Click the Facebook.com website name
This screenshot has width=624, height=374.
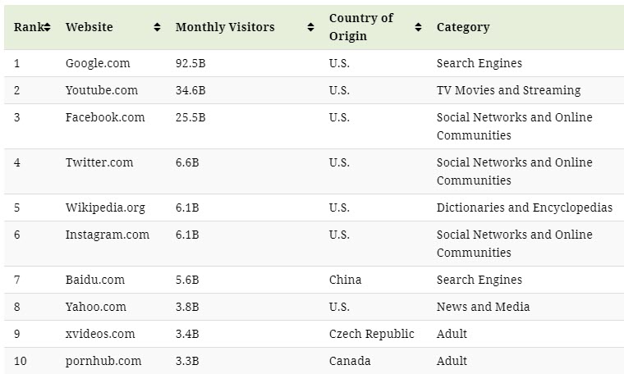pos(105,117)
